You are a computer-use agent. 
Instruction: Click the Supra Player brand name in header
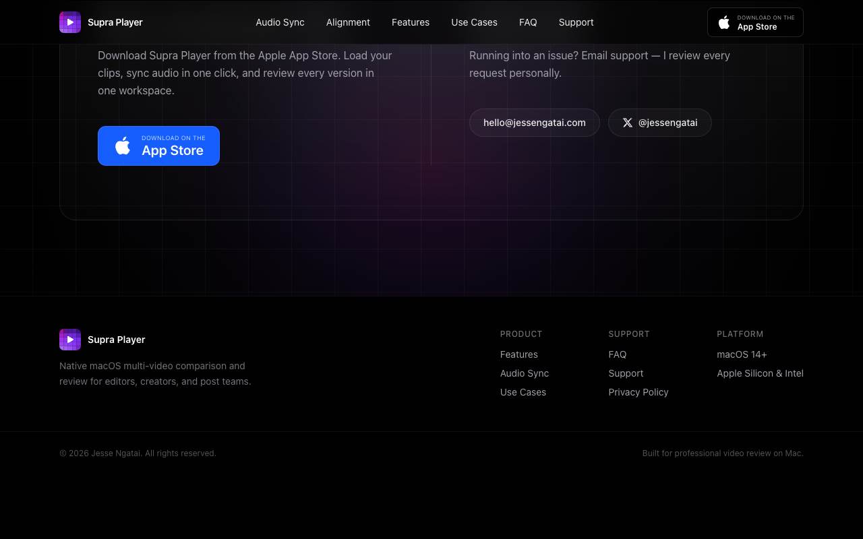point(115,22)
